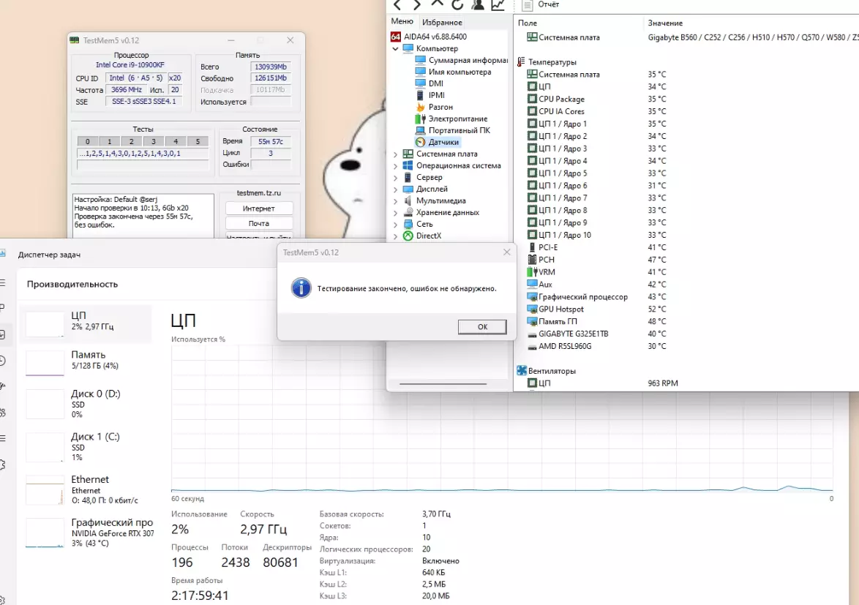Screen dimensions: 859x605
Task: Open the AIDA64 graph chart icon
Action: click(498, 5)
